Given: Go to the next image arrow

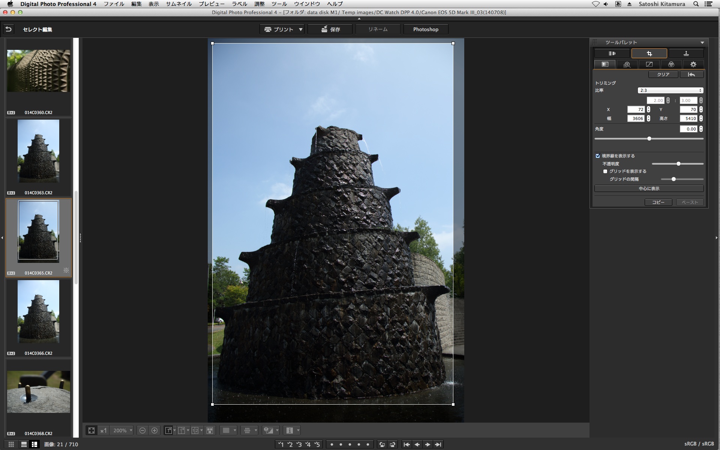Looking at the screenshot, I should pos(427,444).
